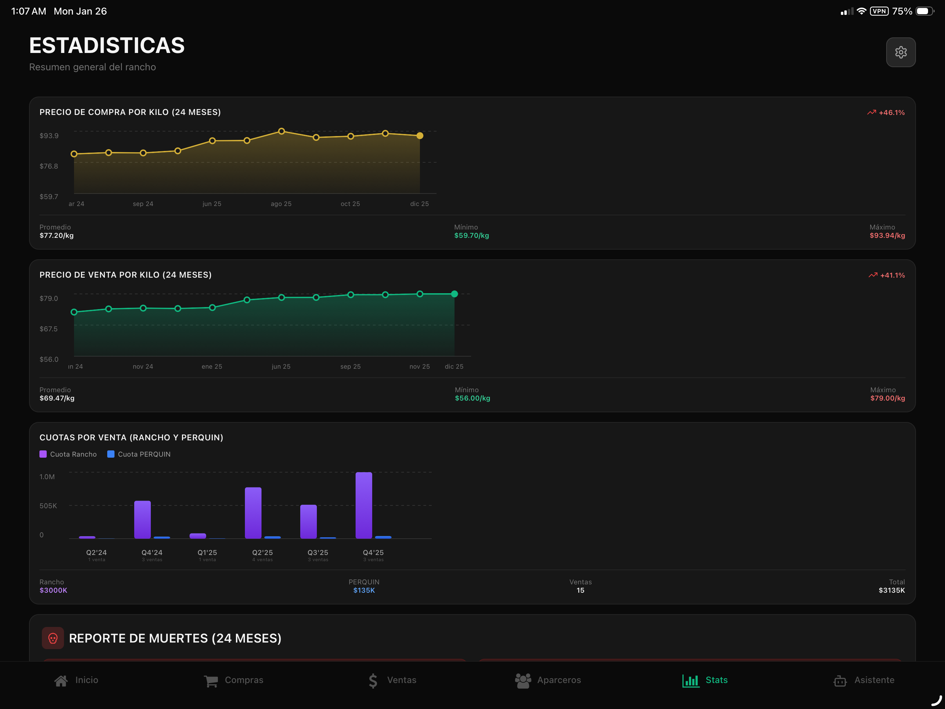Switch to the Ventas tab
Image resolution: width=945 pixels, height=709 pixels.
[x=392, y=680]
